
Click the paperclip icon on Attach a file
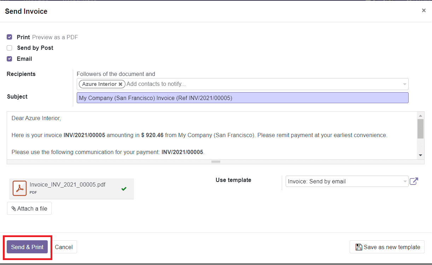coord(14,208)
